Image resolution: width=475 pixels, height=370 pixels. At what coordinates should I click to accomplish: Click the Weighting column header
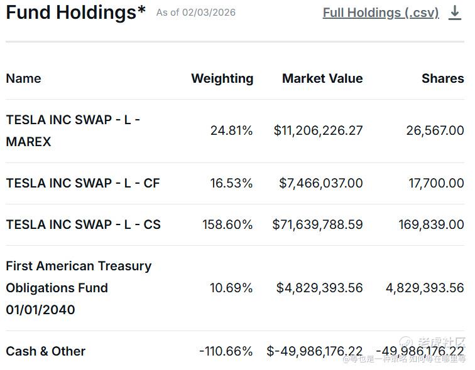[222, 78]
